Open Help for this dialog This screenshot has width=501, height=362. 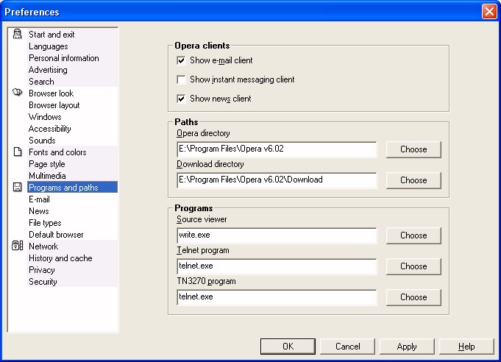point(466,347)
